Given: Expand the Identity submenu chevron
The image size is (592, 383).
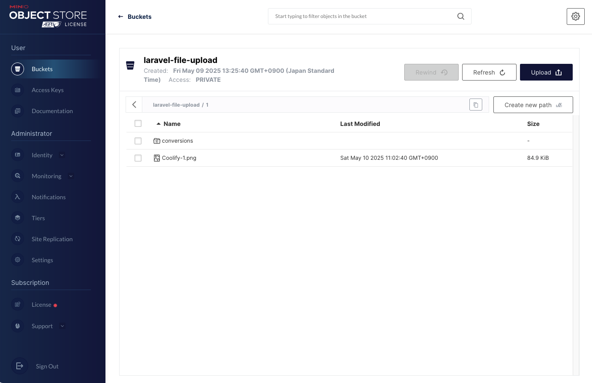Looking at the screenshot, I should pyautogui.click(x=62, y=155).
